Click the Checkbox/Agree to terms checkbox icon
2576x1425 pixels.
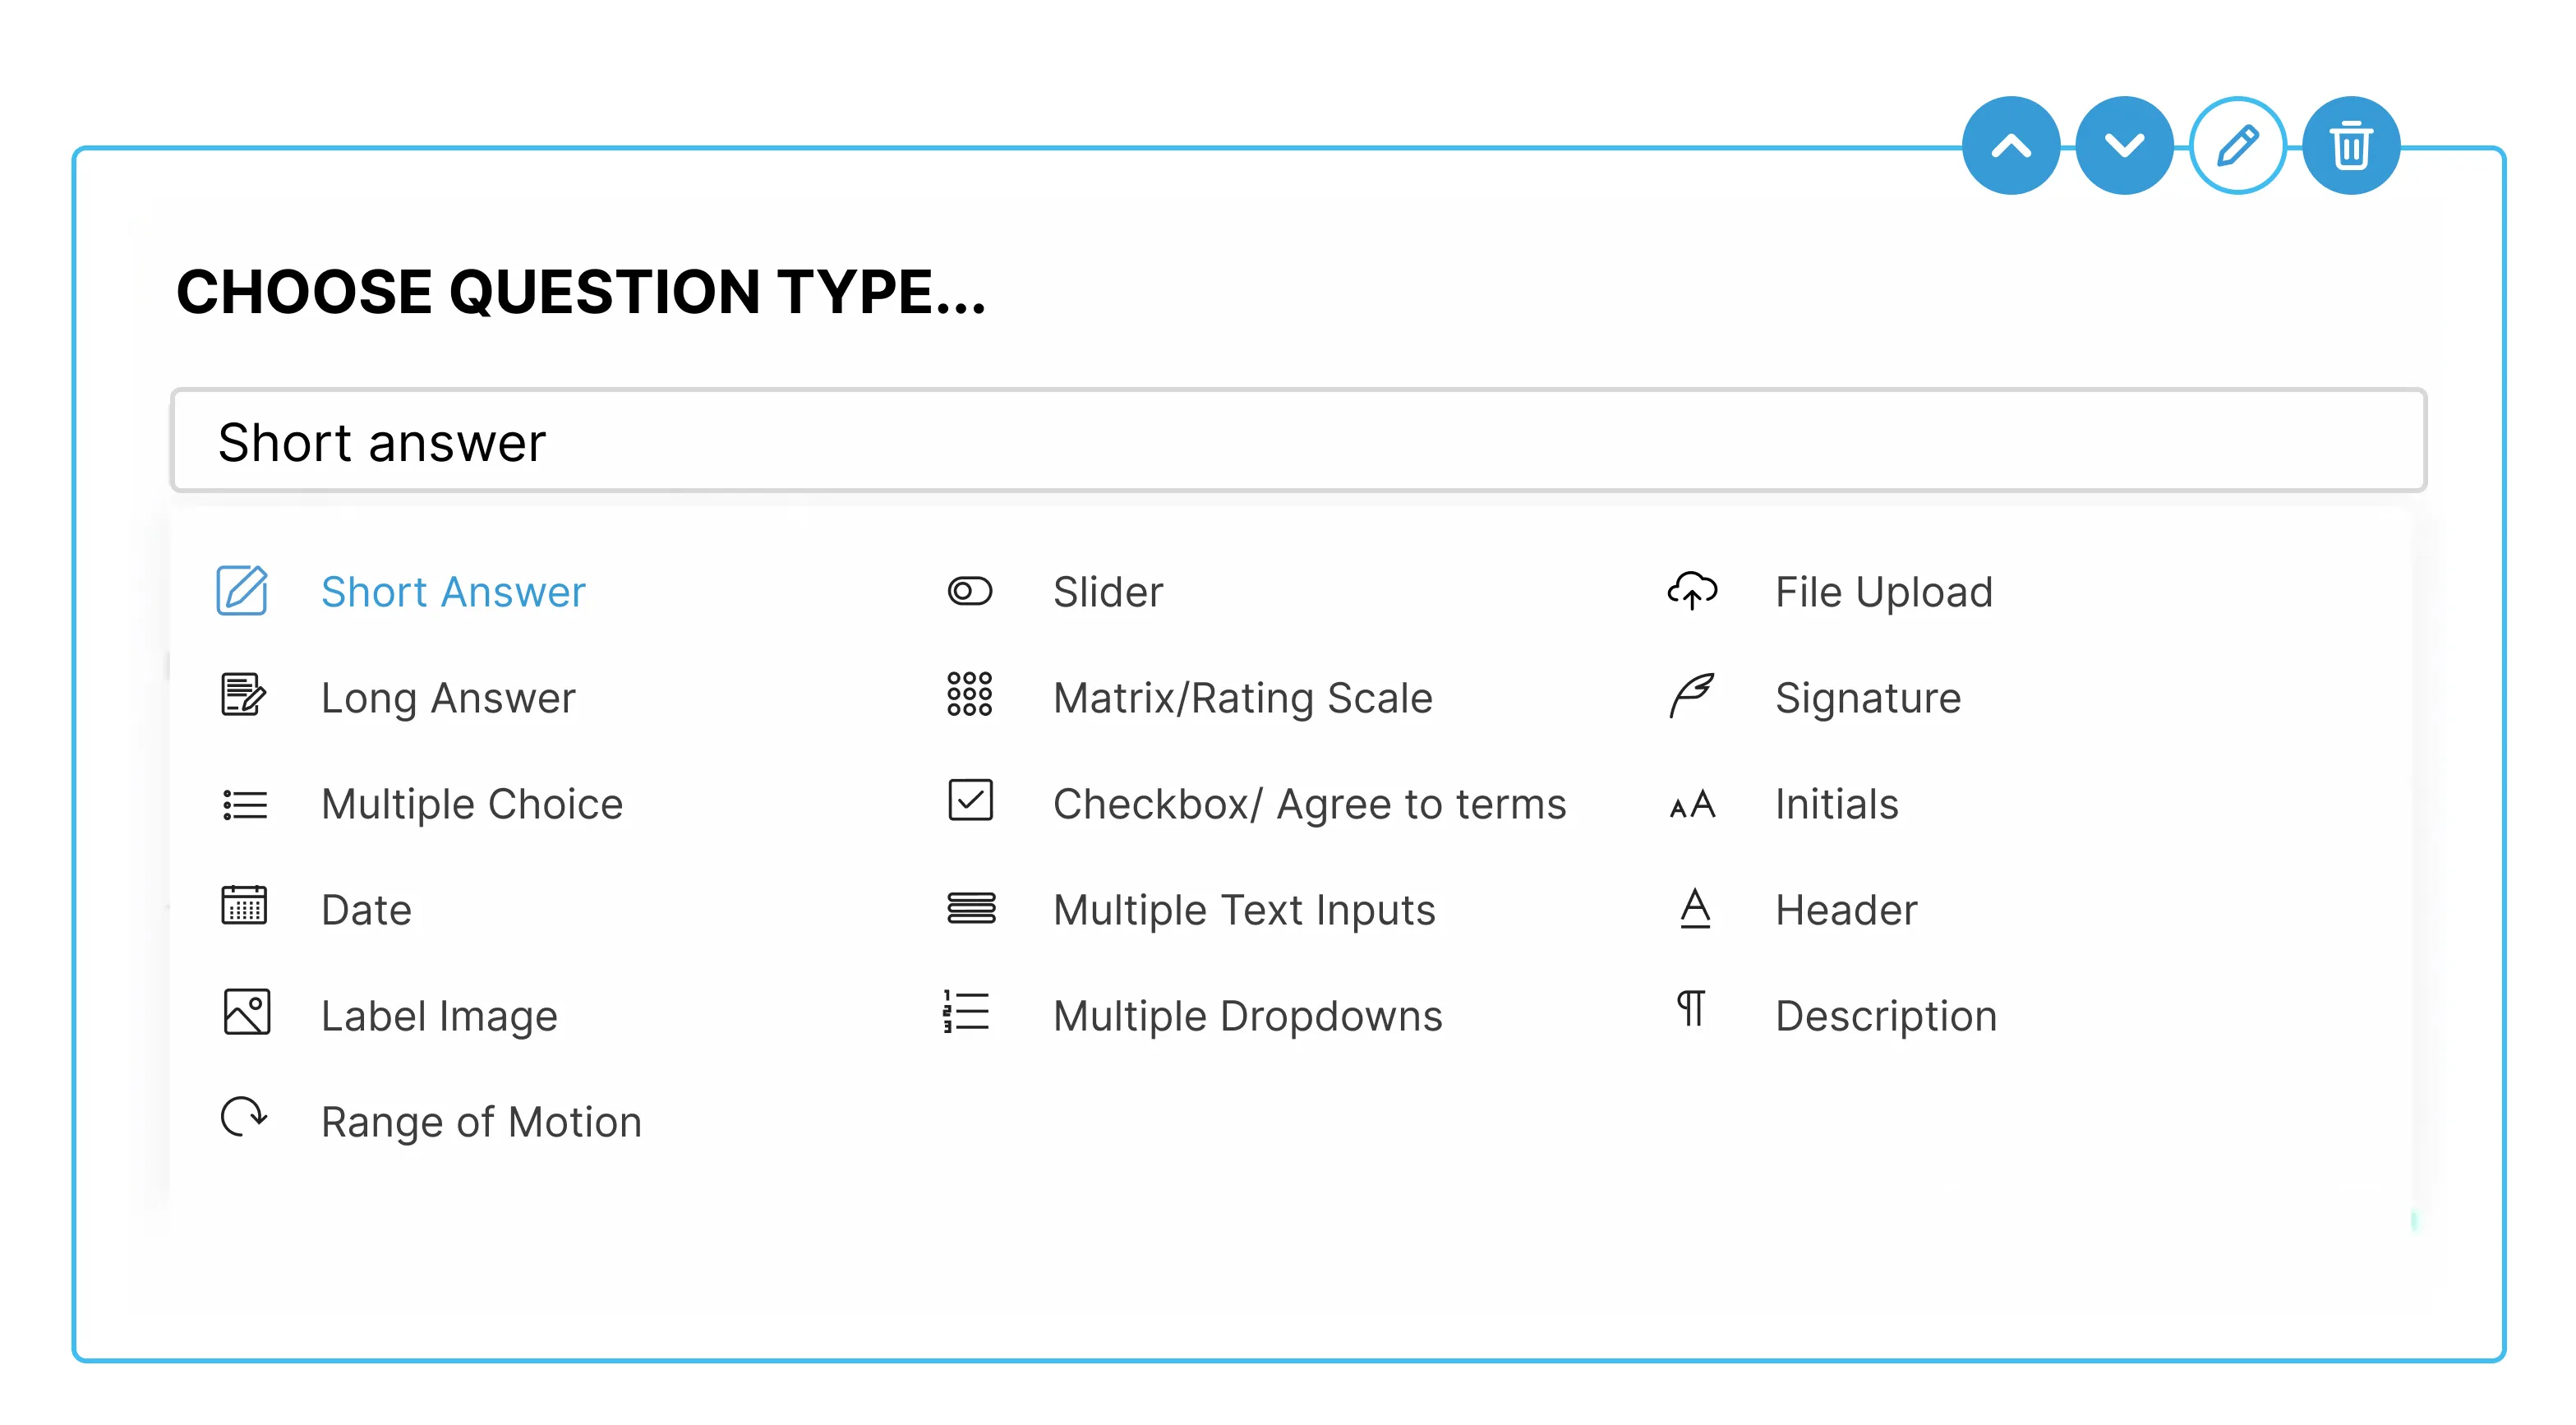pos(970,801)
